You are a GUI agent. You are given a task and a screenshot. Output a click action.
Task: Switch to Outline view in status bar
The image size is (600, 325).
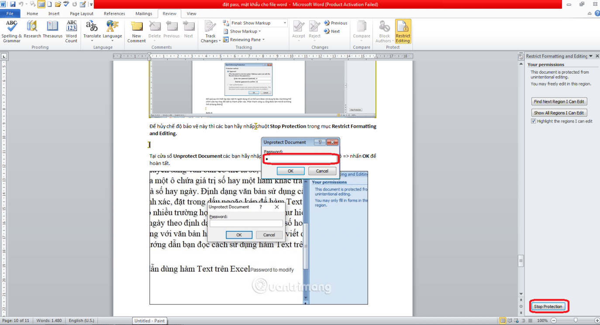click(524, 321)
